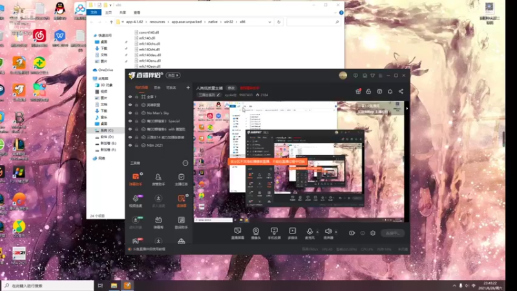Click the 此电脑 node in Explorer navigation pane

[103, 78]
